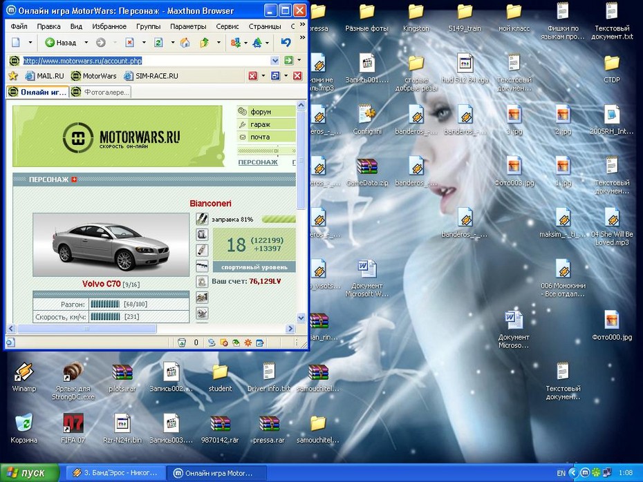This screenshot has width=643, height=482.
Task: Select Фото000.jpg image on desktop
Action: click(612, 326)
